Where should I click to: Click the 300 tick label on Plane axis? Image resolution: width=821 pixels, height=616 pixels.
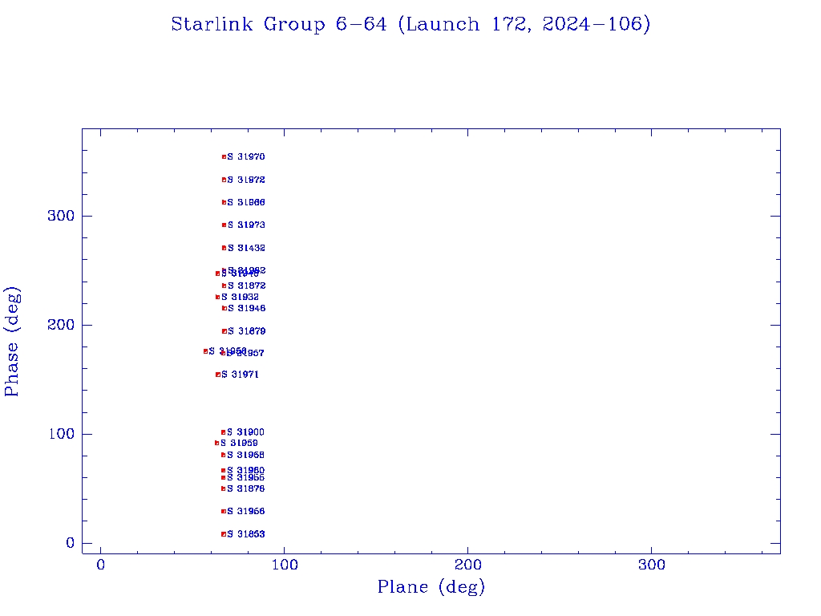point(651,565)
